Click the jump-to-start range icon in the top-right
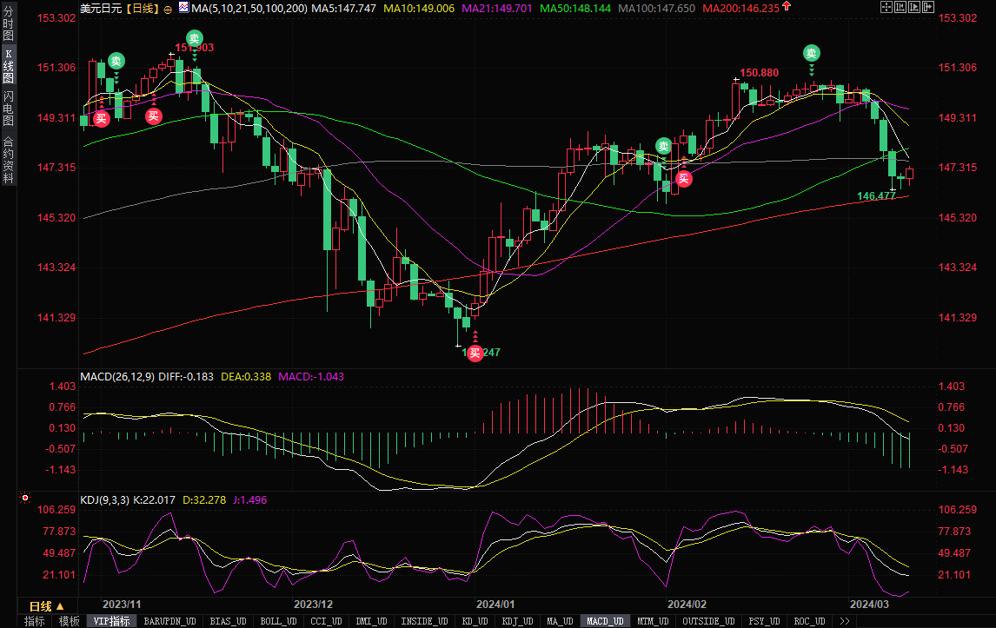This screenshot has height=628, width=996. (x=900, y=7)
